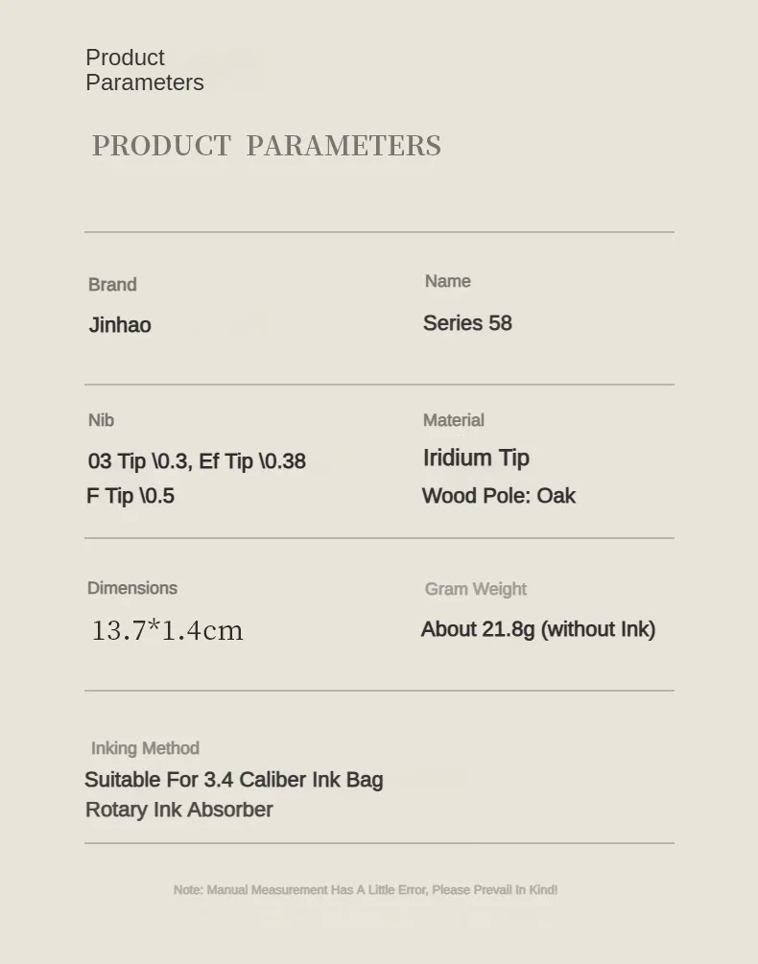Image resolution: width=758 pixels, height=964 pixels.
Task: Click the '13.7*1.4cm' dimension value
Action: pyautogui.click(x=167, y=630)
